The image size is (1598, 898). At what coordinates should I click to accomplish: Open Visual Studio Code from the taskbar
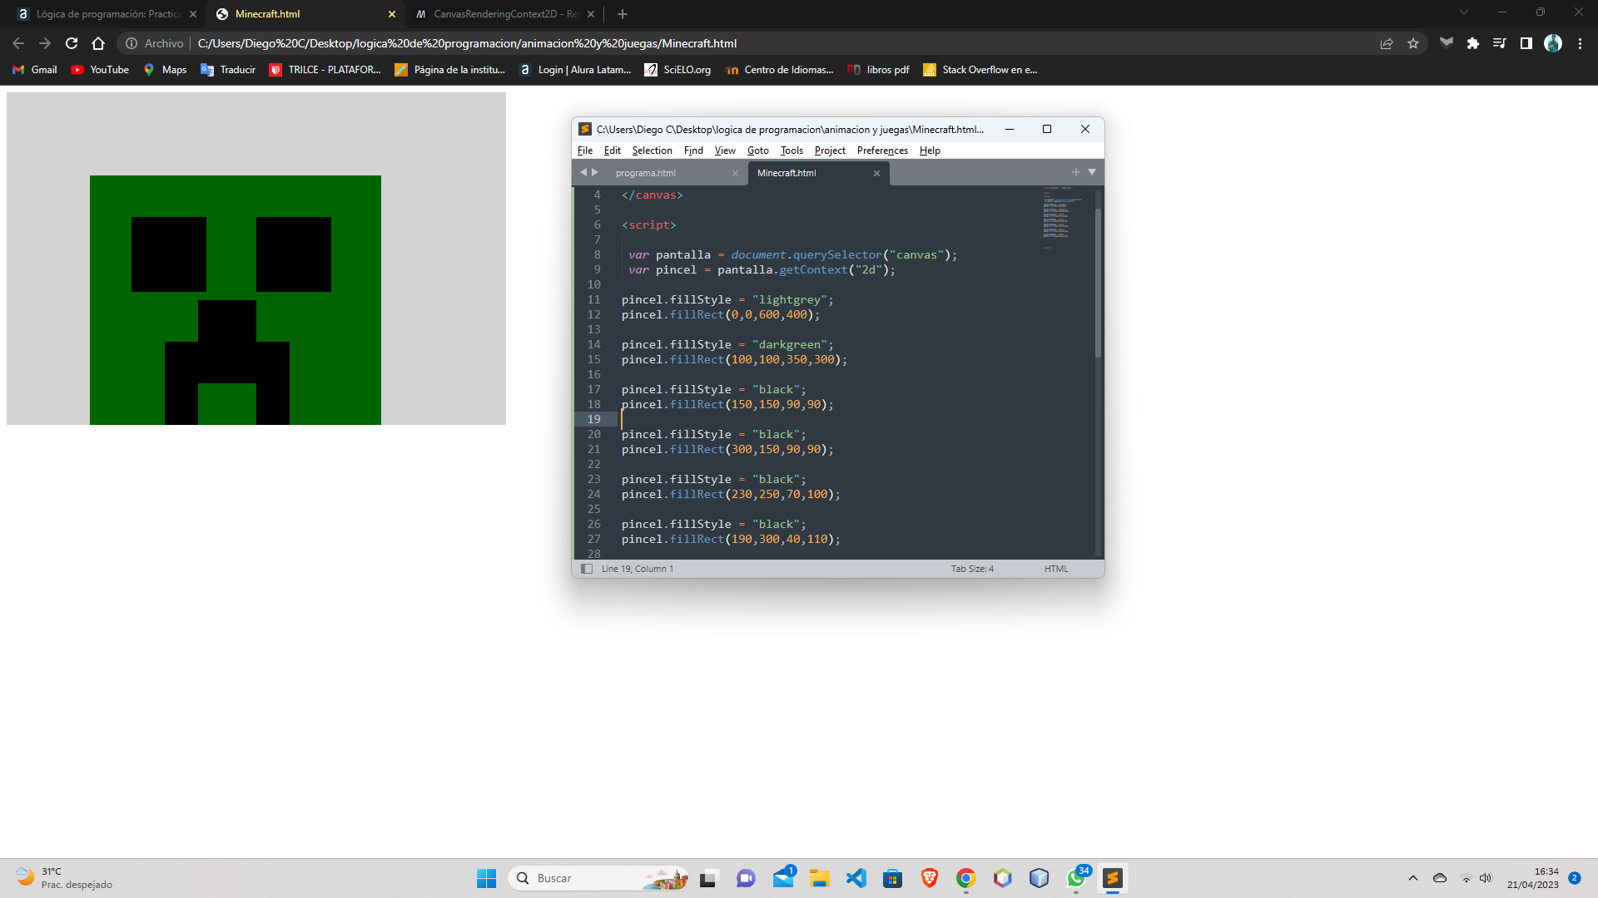[856, 878]
